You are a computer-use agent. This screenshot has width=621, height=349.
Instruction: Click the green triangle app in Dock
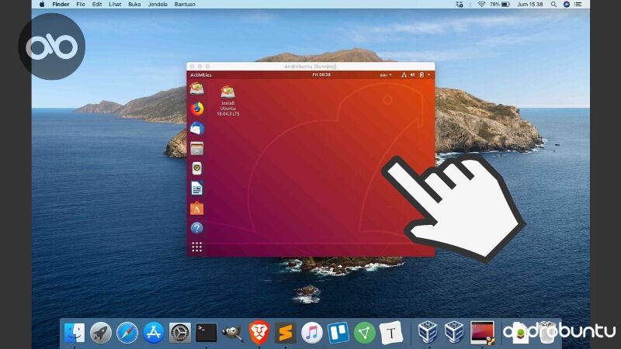[x=364, y=333]
